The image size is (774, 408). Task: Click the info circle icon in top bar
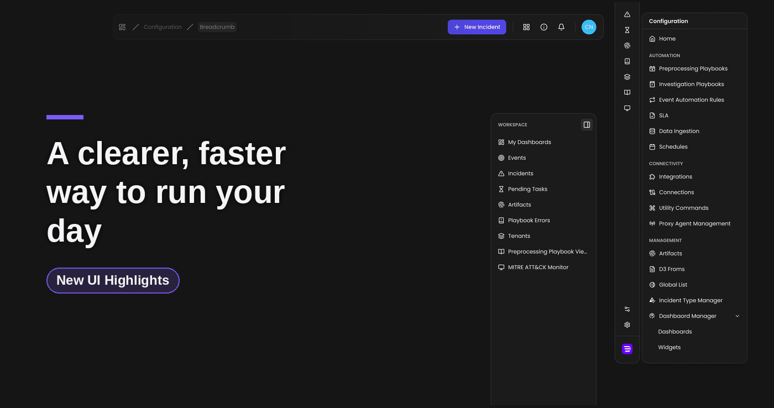click(x=544, y=27)
